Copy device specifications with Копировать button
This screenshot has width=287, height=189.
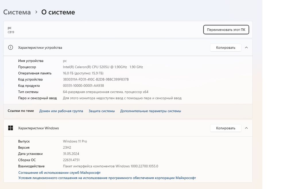[x=226, y=48]
